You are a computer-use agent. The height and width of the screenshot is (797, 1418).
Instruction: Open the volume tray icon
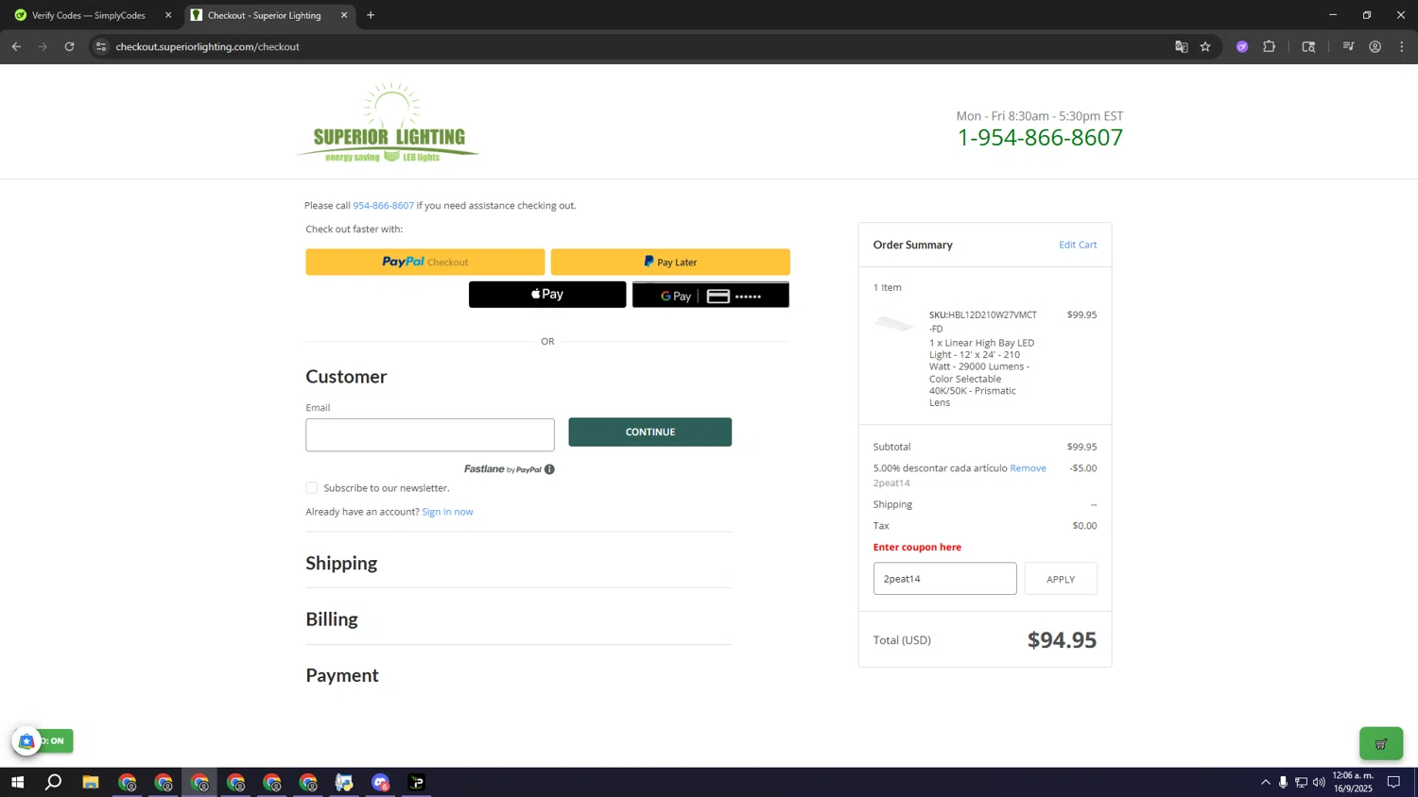click(1319, 782)
